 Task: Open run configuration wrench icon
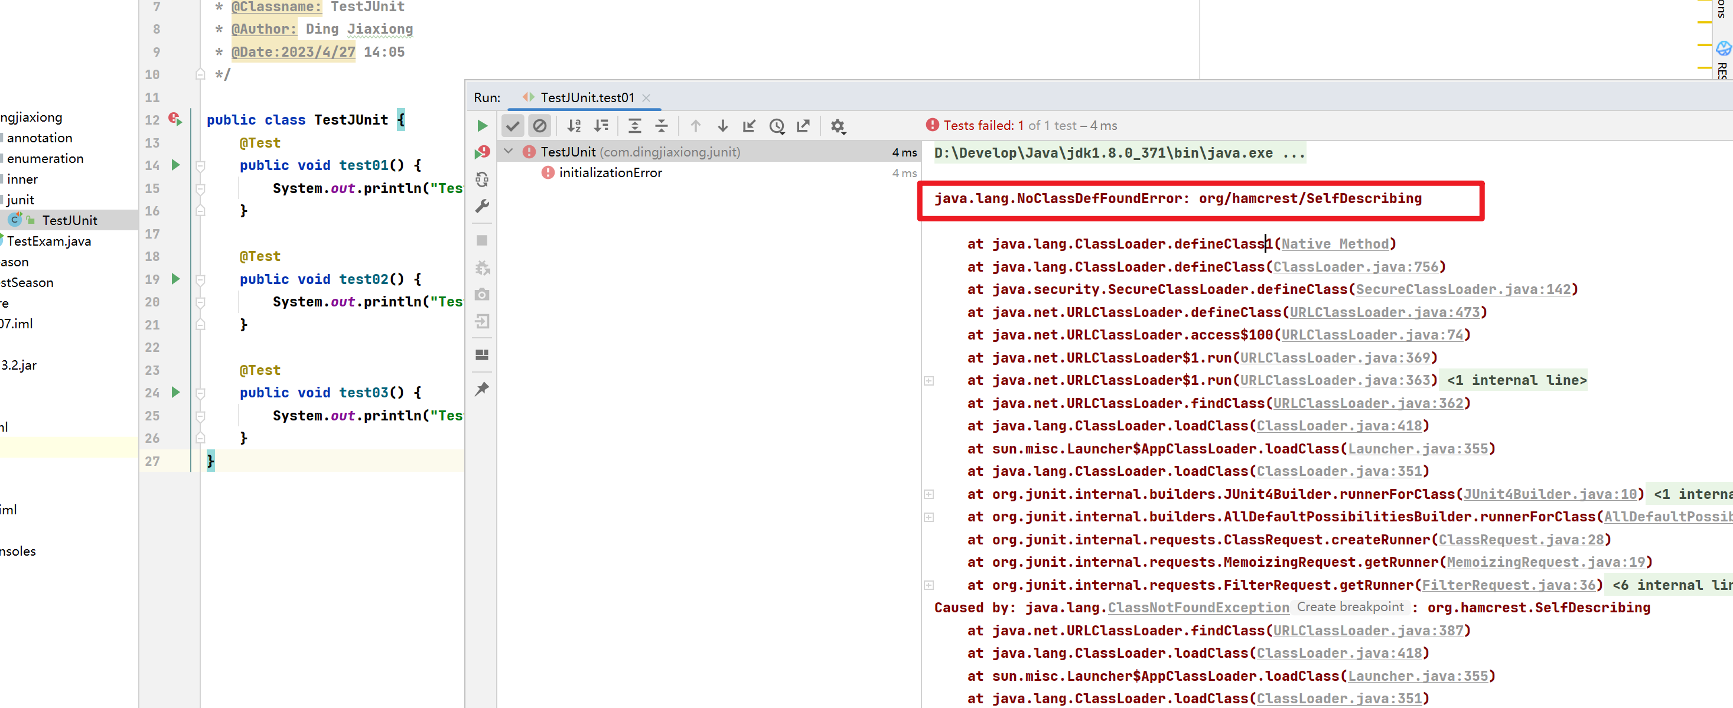(x=482, y=207)
